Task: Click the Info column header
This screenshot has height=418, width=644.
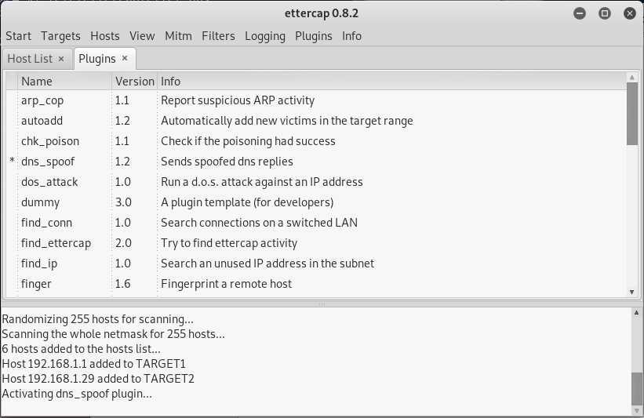Action: (x=170, y=81)
